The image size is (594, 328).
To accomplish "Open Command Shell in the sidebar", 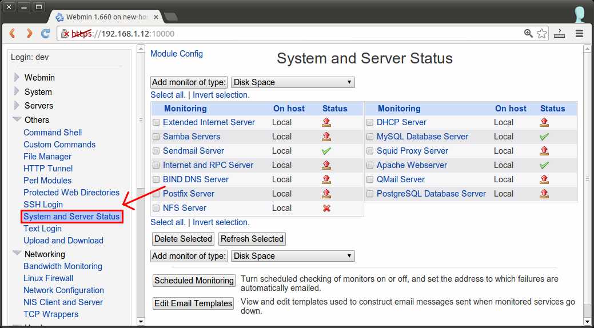I will (53, 133).
